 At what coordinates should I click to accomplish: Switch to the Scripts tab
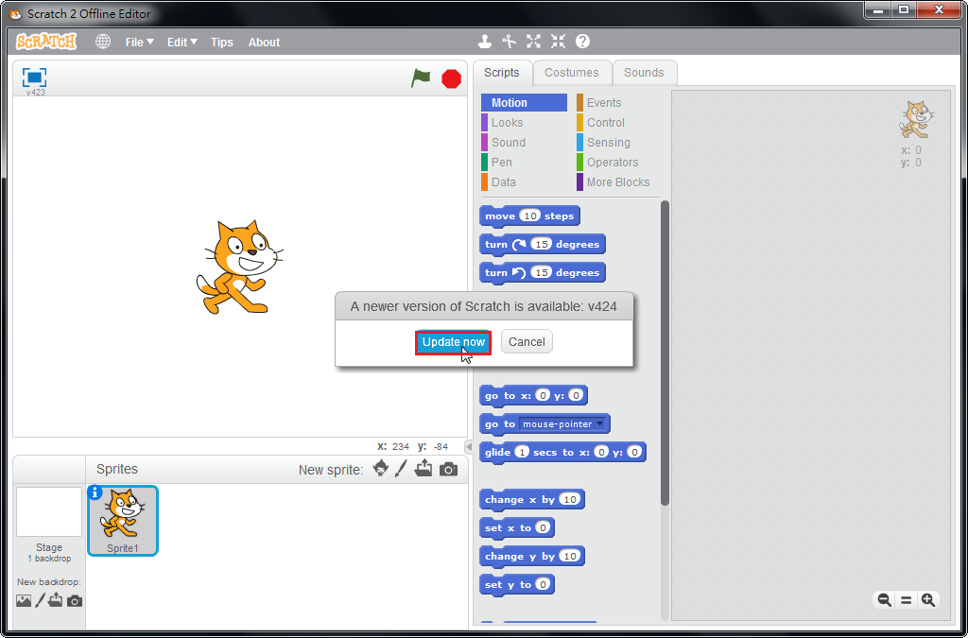[501, 72]
